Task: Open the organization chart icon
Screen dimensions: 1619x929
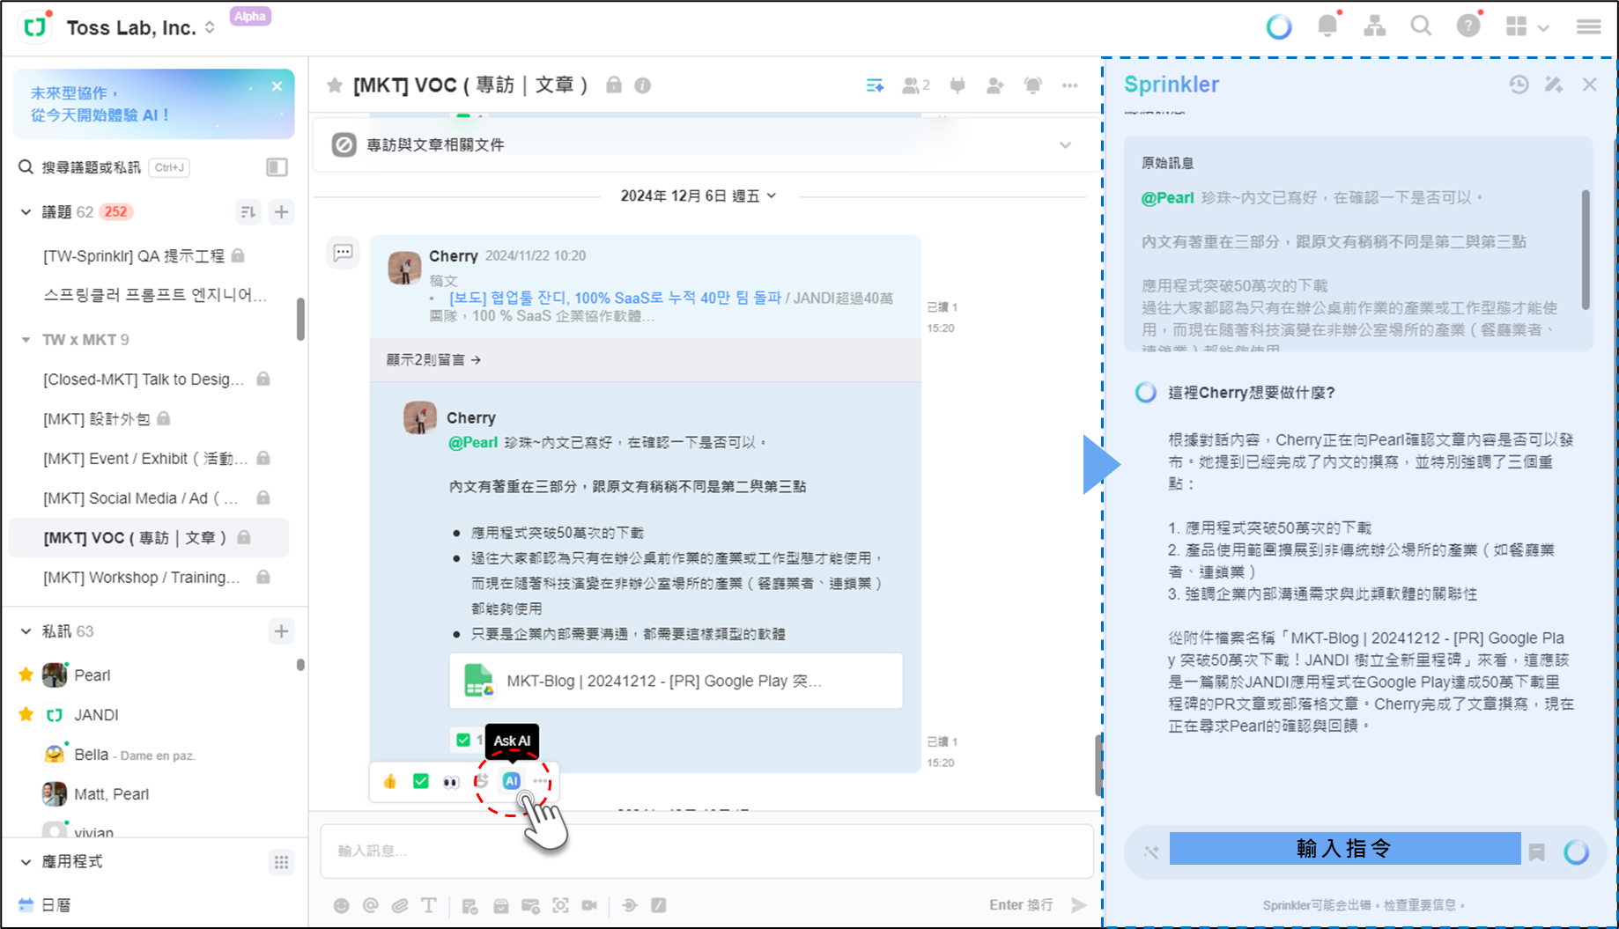Action: click(x=1374, y=26)
